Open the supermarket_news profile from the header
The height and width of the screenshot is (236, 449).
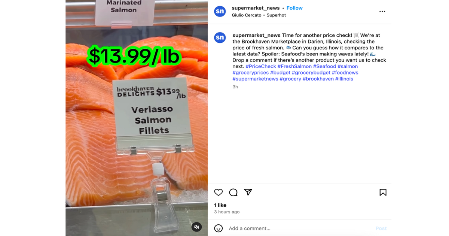point(256,8)
